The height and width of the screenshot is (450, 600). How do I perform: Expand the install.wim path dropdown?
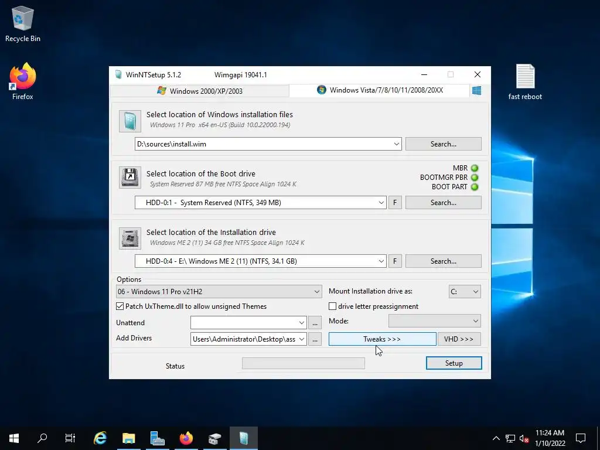(x=397, y=144)
